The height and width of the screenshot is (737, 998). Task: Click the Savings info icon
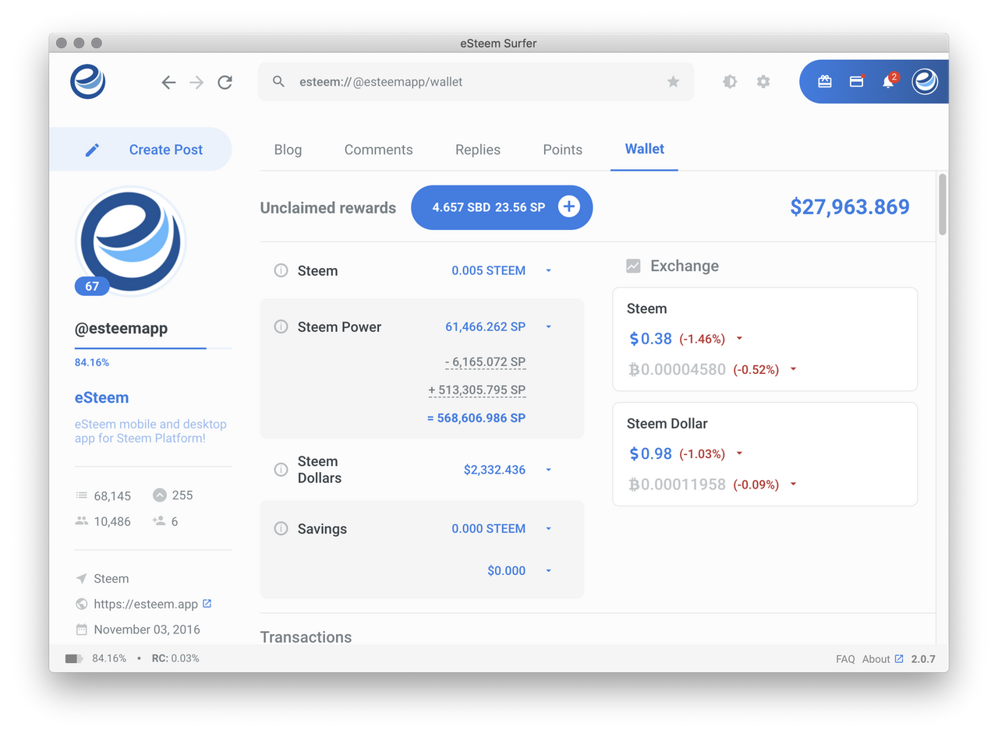(281, 528)
